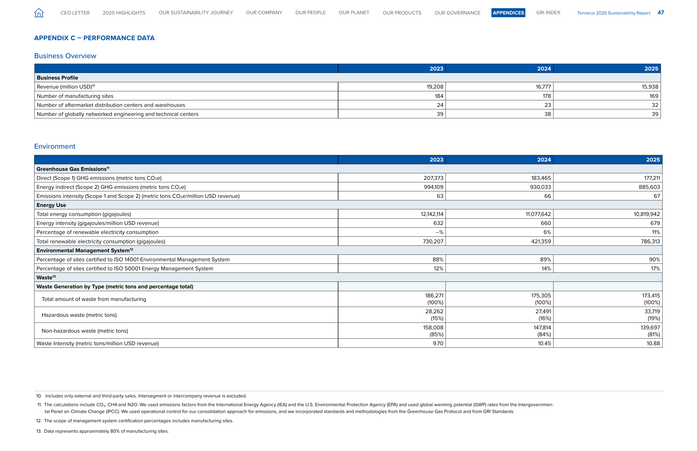
Task: Click 2025 Scope 2 emissions value 885,603
Action: pyautogui.click(x=649, y=187)
